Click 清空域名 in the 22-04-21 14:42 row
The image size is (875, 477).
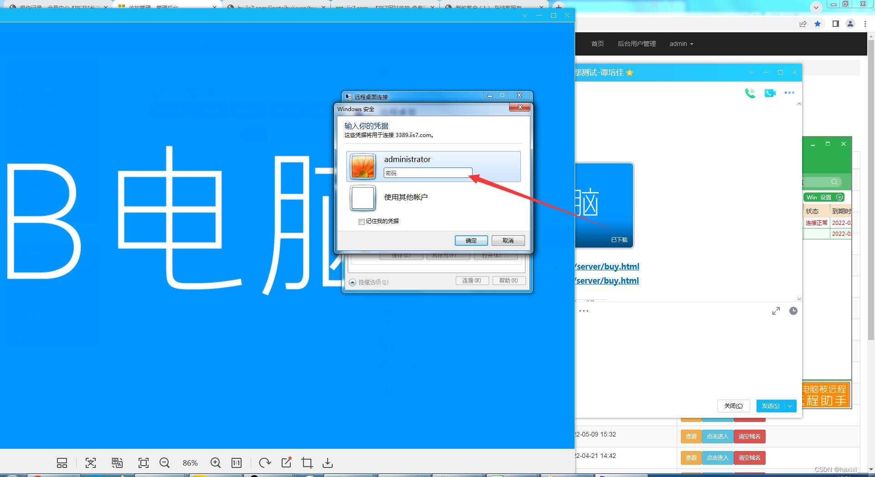(750, 458)
